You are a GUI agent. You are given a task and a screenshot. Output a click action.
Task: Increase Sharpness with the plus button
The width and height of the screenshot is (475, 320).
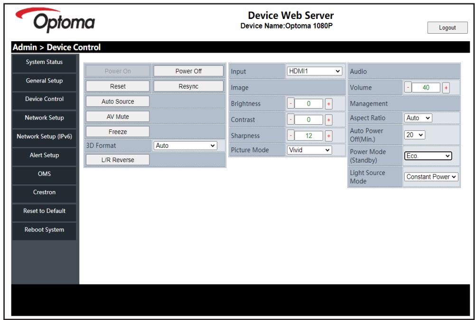(x=329, y=136)
